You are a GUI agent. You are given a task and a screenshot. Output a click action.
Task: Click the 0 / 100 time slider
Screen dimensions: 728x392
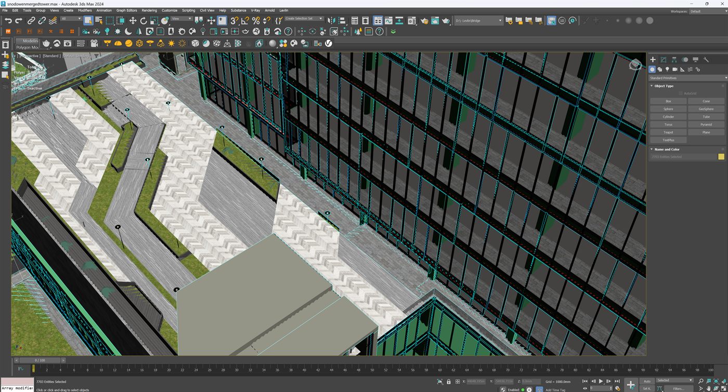pyautogui.click(x=40, y=360)
